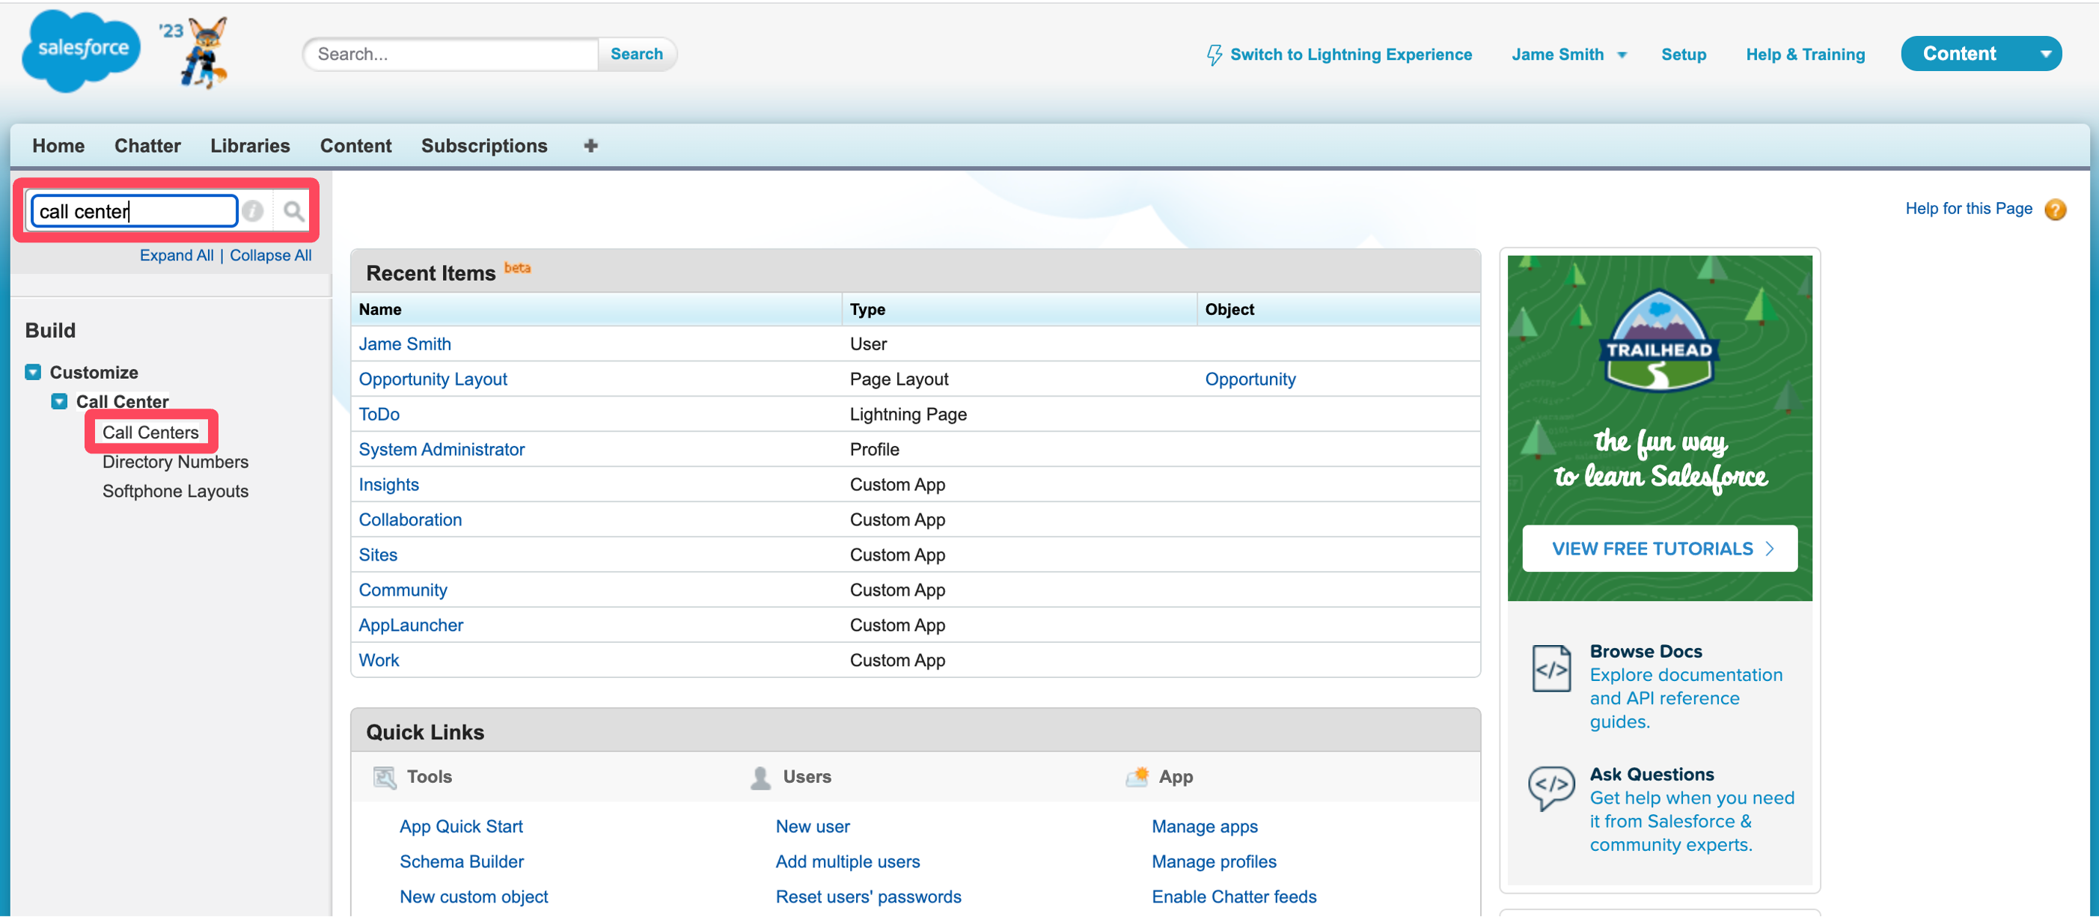Click the '23 release mascot image
Viewport: 2099px width, 919px height.
[x=195, y=52]
